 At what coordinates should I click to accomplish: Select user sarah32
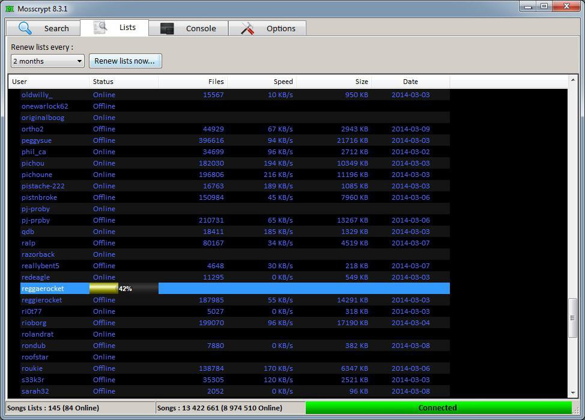tap(35, 391)
